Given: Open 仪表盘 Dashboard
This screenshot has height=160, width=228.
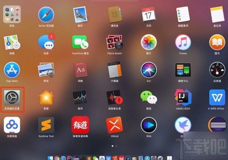Looking at the screenshot, I should tap(217, 70).
